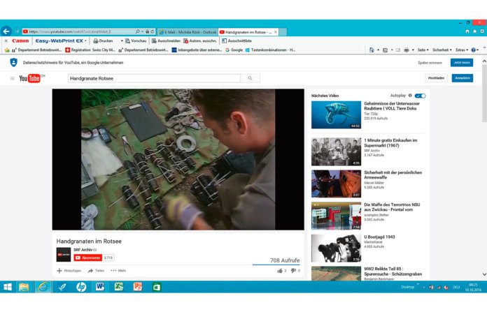This screenshot has width=487, height=312.
Task: Click the magnifier search icon in address bar
Action: [x=138, y=31]
